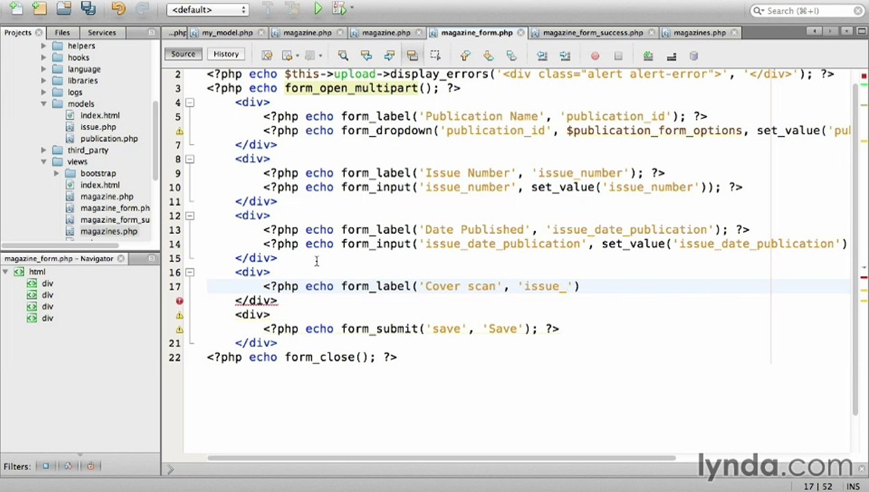Toggle Highlight Search in editor toolbar
The width and height of the screenshot is (869, 492).
click(x=412, y=55)
